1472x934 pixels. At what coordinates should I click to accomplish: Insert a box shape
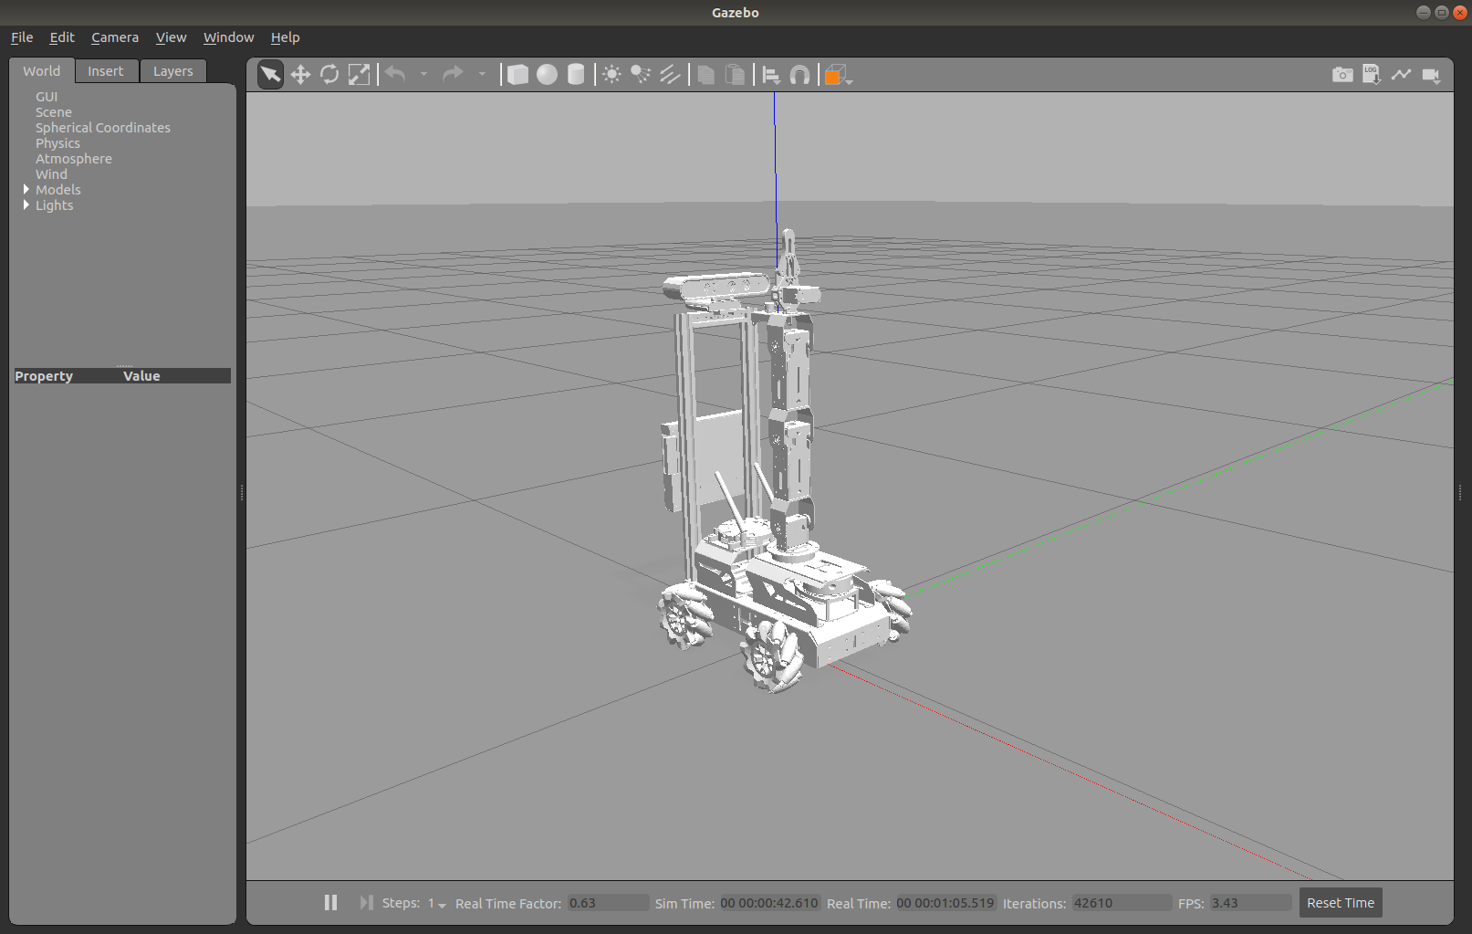517,74
